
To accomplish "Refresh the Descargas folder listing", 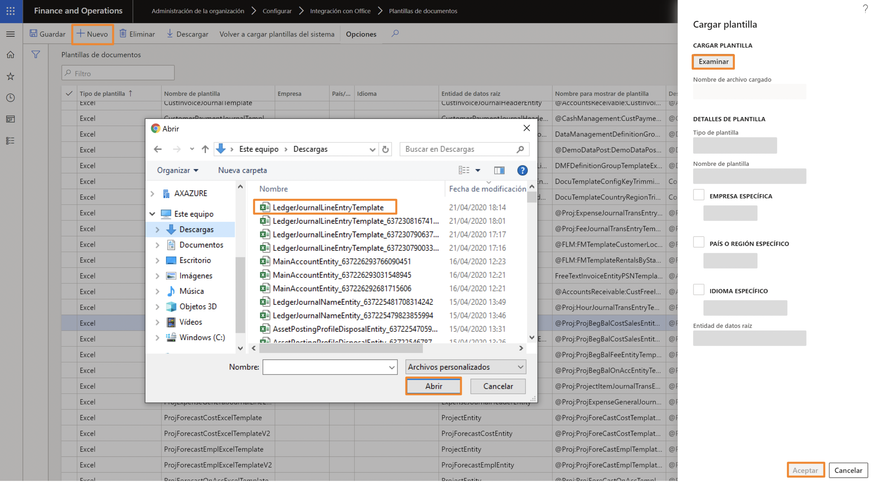I will [x=385, y=149].
